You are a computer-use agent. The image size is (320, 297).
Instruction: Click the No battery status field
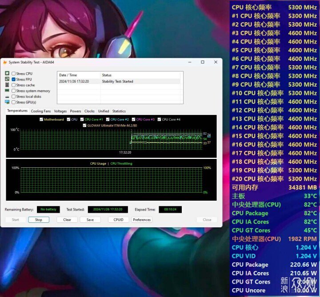pyautogui.click(x=48, y=210)
